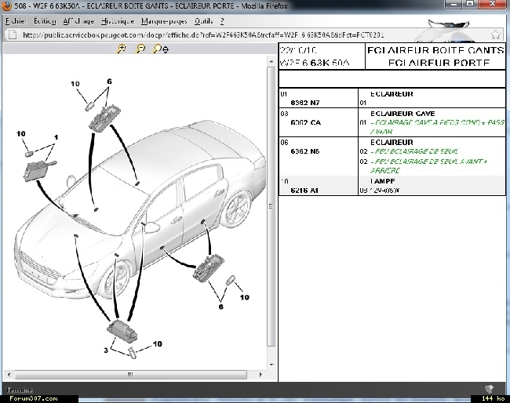Click callout 3 at the bottom lamp
Screen dimensions: 510x403
(106, 350)
